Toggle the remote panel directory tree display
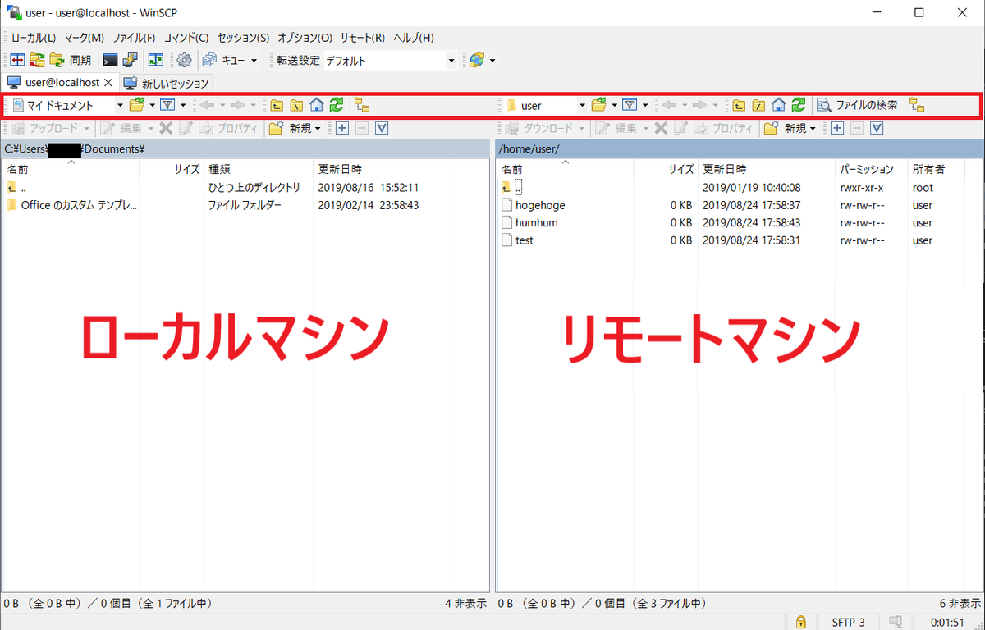The image size is (985, 630). click(917, 105)
